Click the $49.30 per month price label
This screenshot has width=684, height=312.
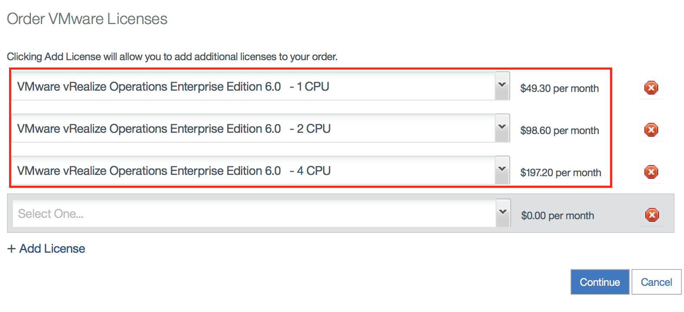point(559,89)
